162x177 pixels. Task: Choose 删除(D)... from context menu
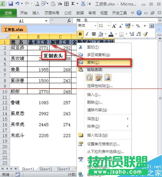click(104, 102)
